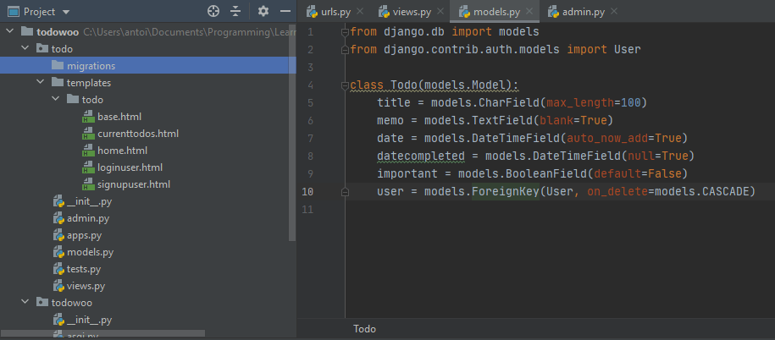The width and height of the screenshot is (775, 340).
Task: Collapse the templates todo subfolder
Action: pyautogui.click(x=55, y=100)
